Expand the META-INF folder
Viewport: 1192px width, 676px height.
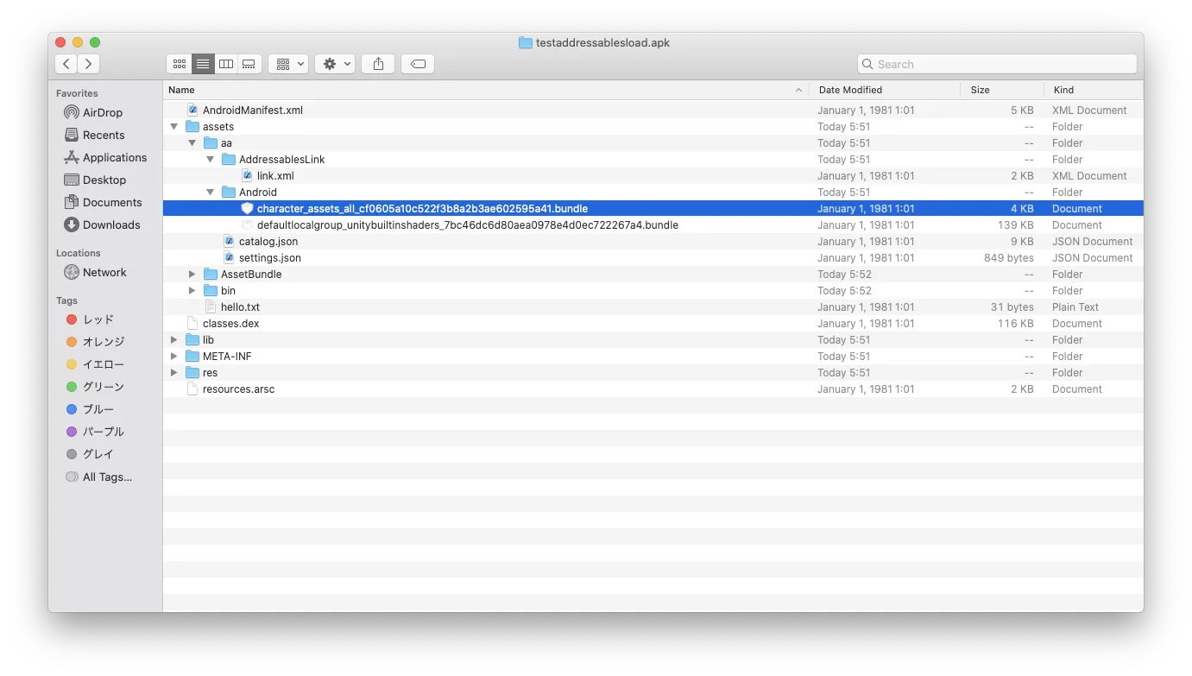pyautogui.click(x=174, y=357)
